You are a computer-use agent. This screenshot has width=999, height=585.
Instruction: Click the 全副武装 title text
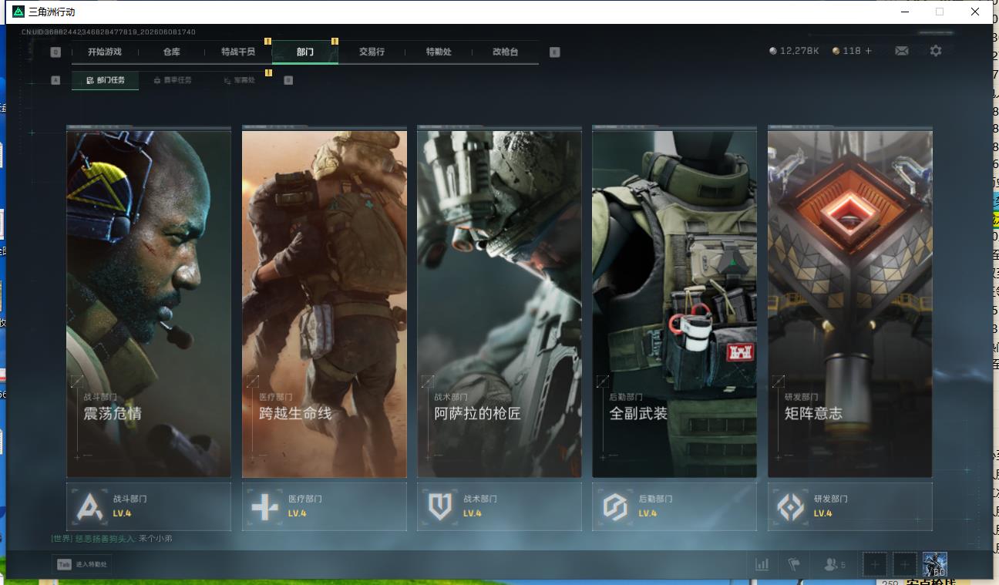point(638,413)
